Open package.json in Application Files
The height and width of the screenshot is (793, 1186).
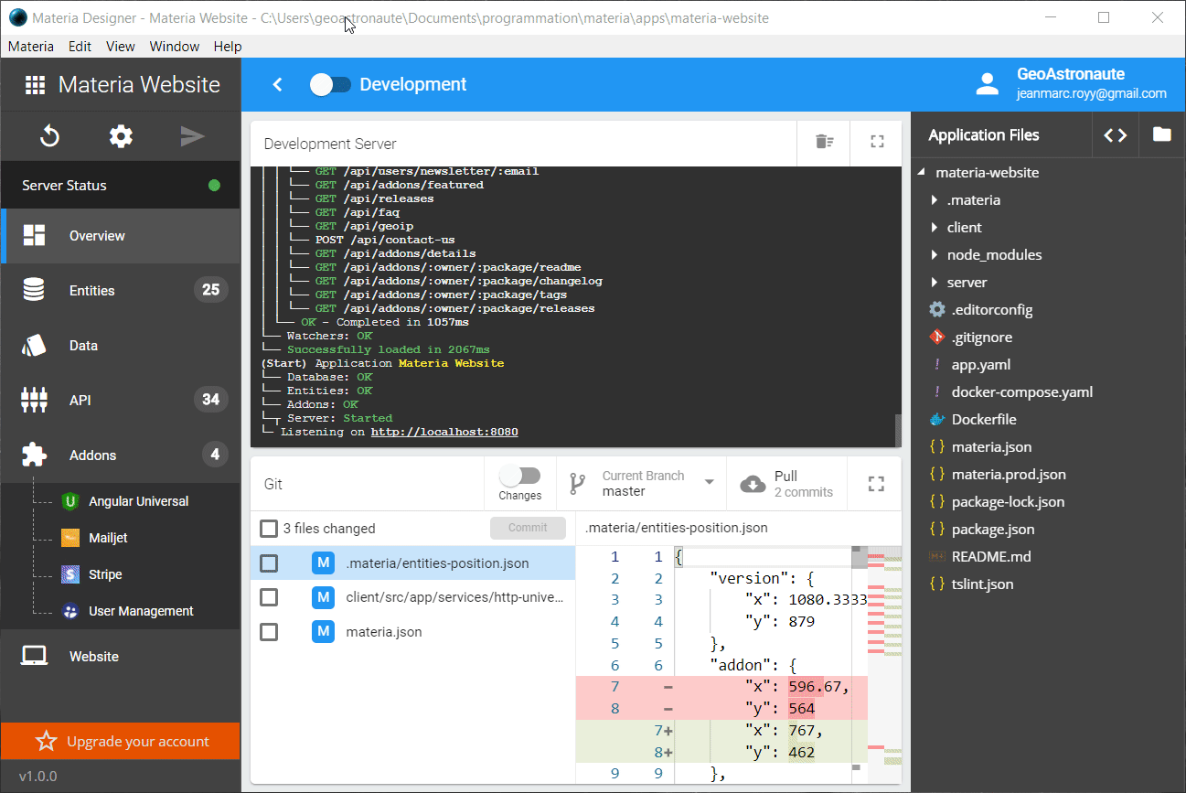993,530
